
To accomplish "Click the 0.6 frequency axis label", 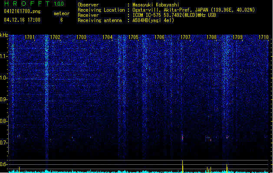I will point(4,164).
